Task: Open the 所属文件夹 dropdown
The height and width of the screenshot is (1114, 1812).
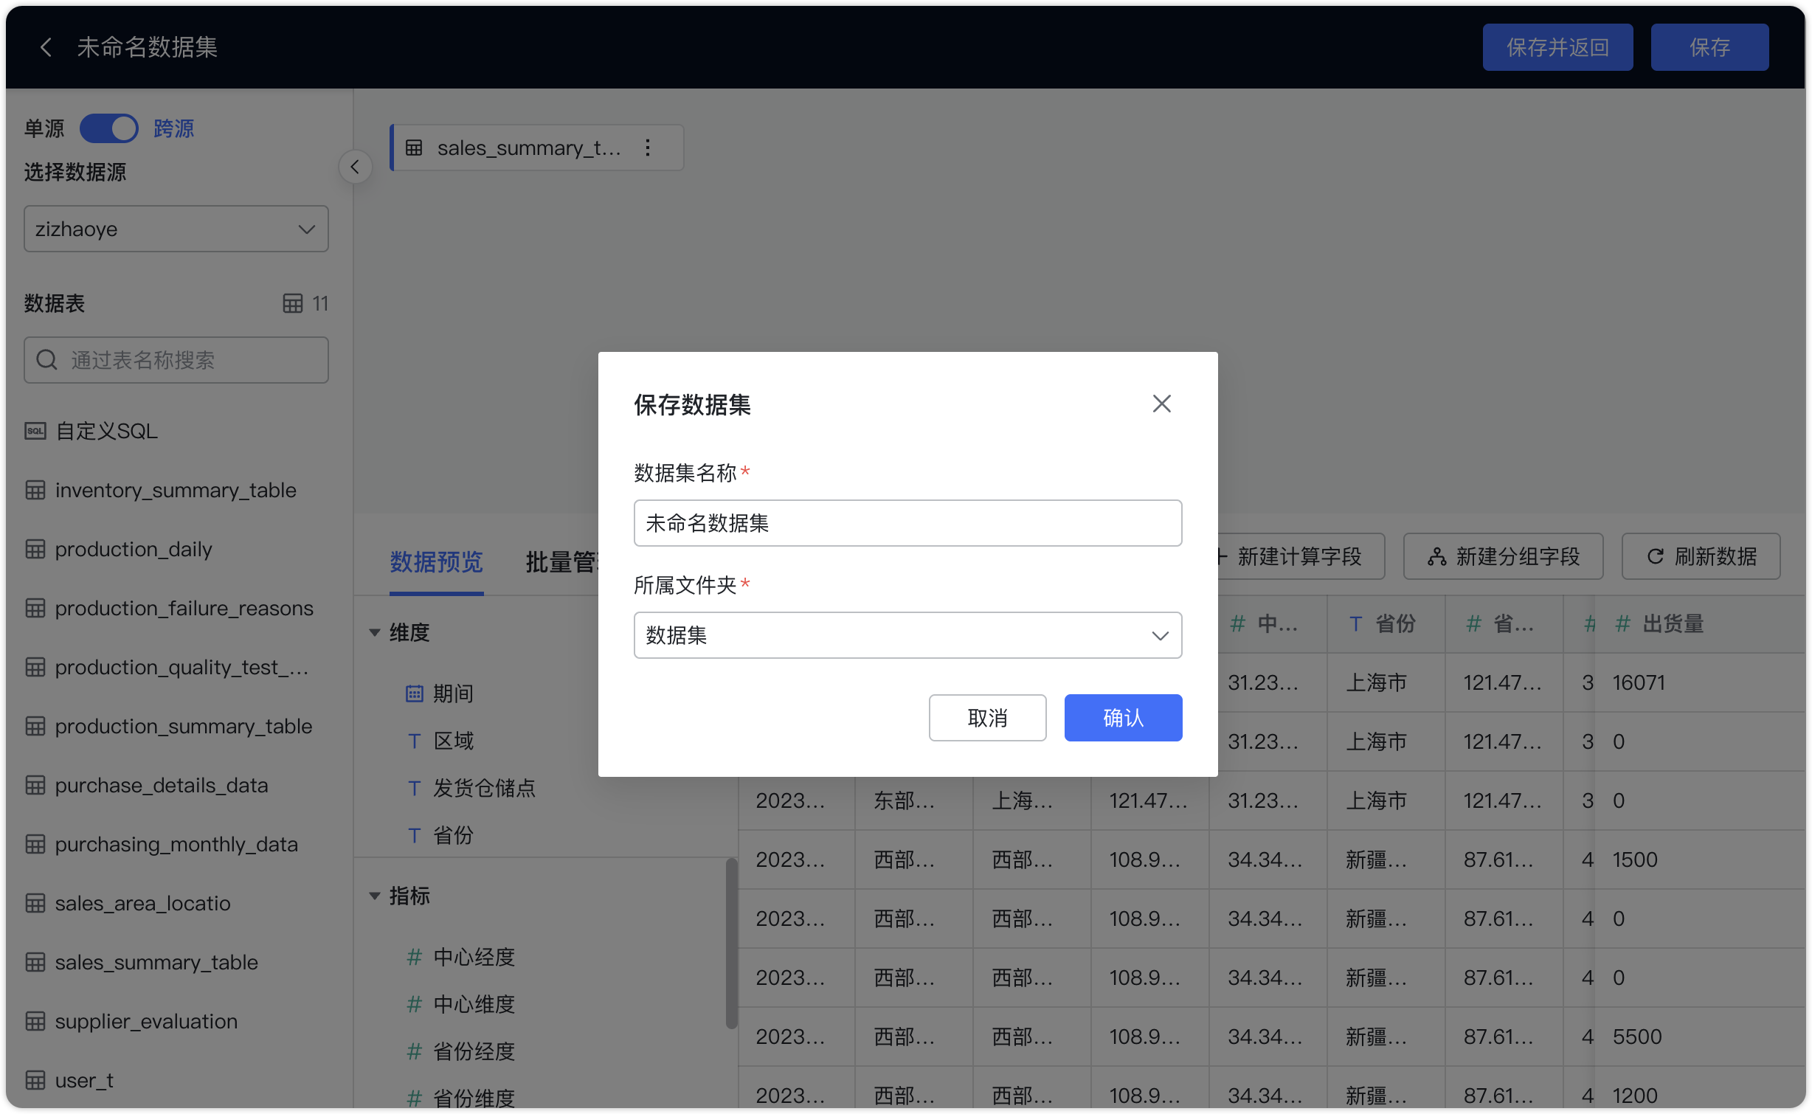Action: [x=907, y=635]
